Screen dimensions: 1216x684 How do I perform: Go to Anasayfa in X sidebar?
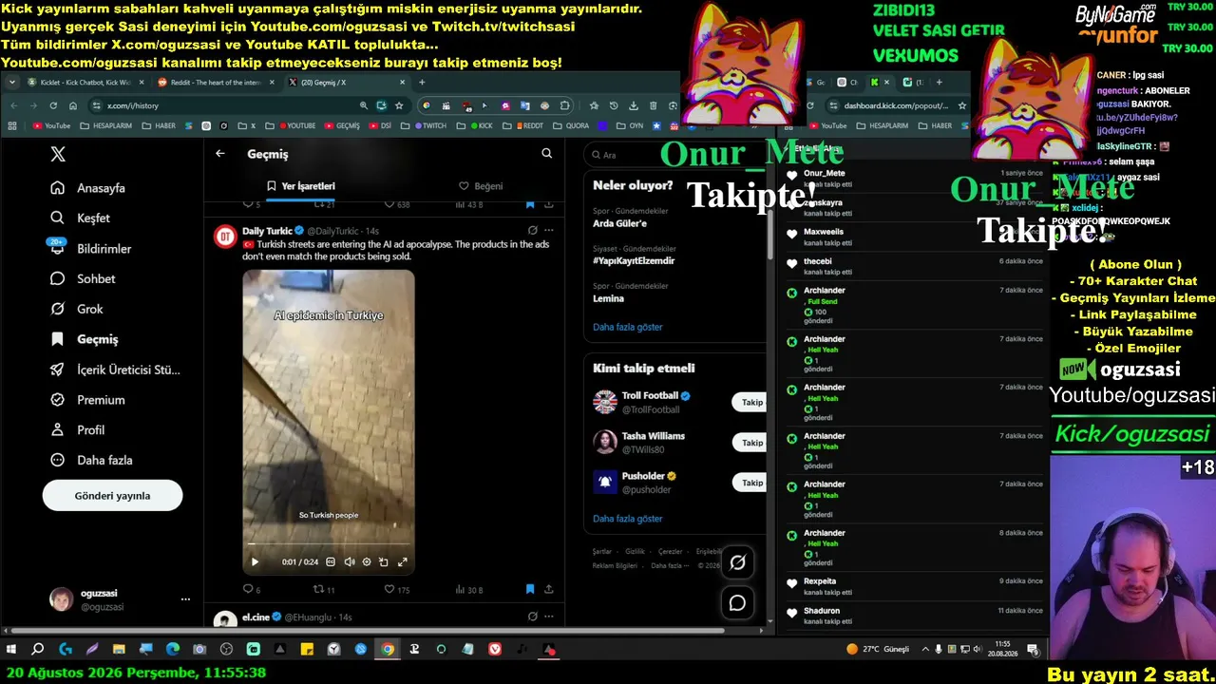pos(88,188)
